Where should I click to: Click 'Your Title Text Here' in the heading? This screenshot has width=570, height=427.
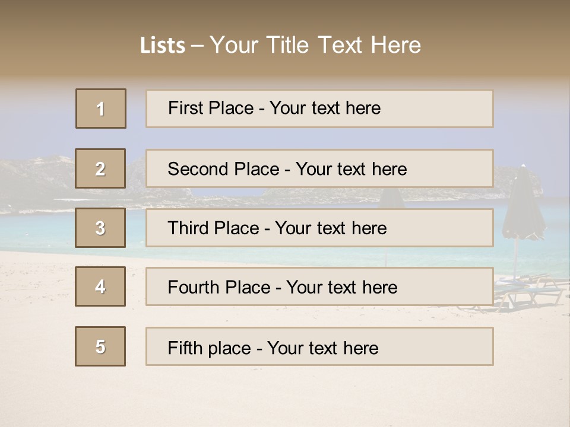tap(315, 45)
